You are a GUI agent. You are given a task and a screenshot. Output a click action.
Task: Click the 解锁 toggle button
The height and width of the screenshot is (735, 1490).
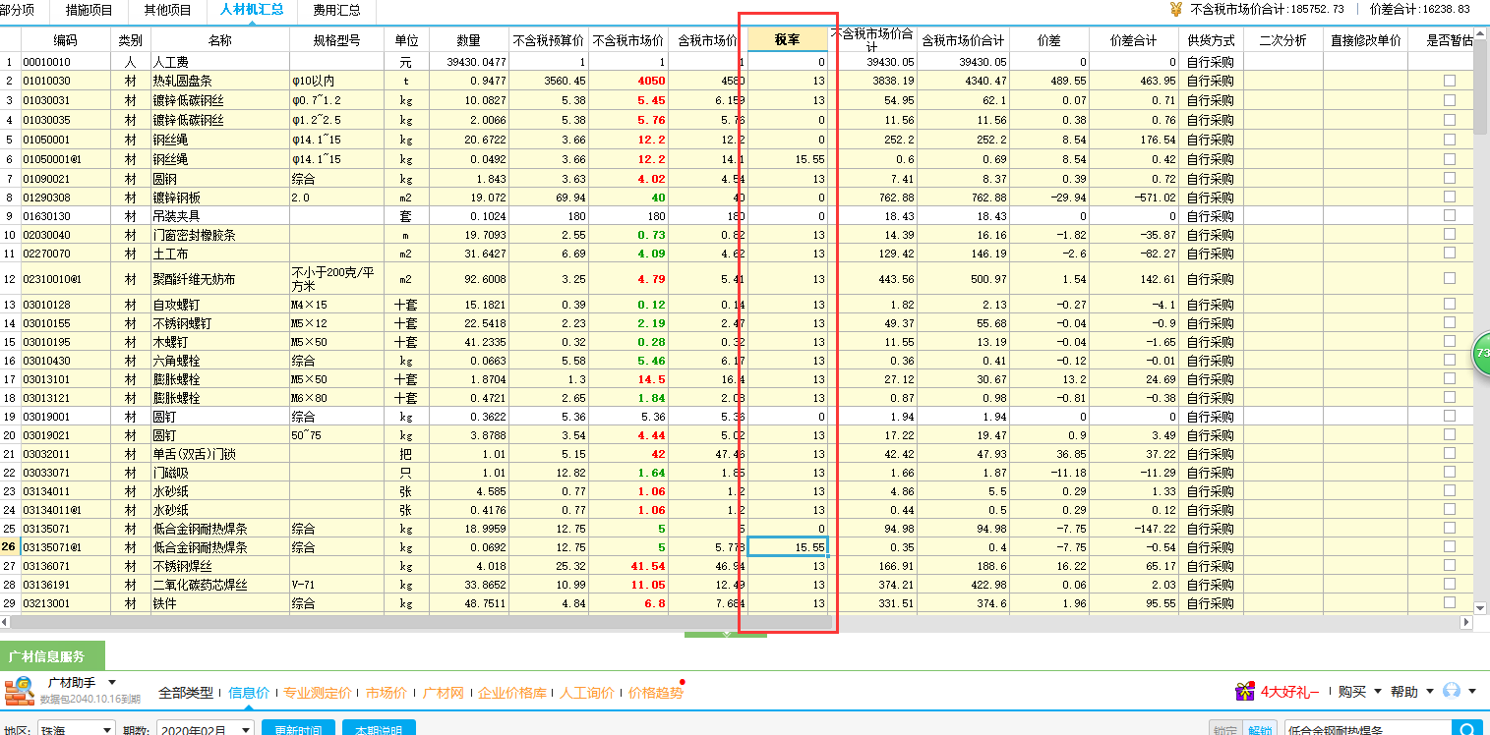pos(1259,730)
